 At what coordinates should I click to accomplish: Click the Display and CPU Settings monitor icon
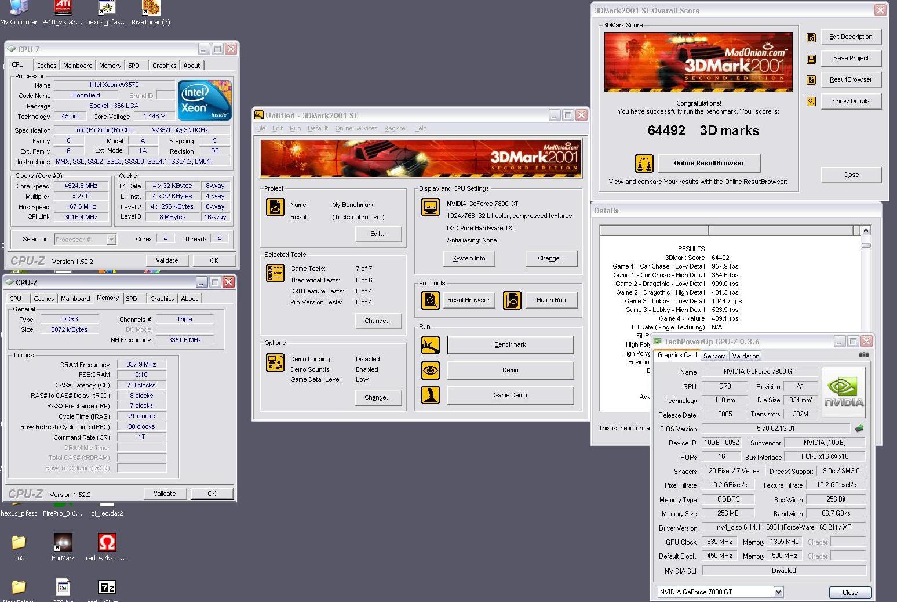coord(430,207)
